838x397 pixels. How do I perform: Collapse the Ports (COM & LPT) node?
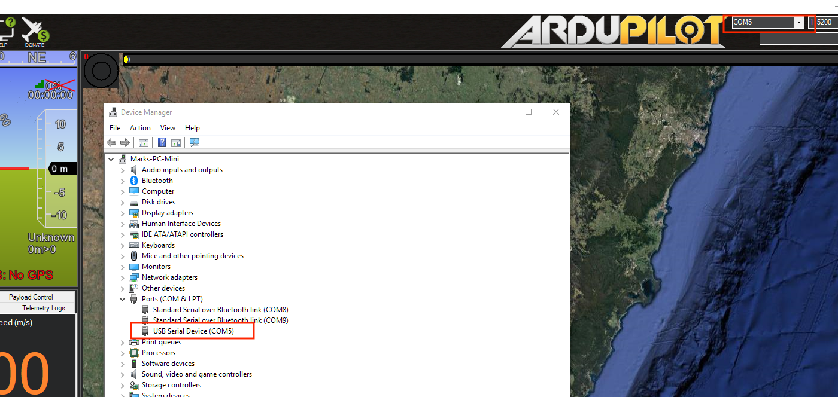(123, 299)
